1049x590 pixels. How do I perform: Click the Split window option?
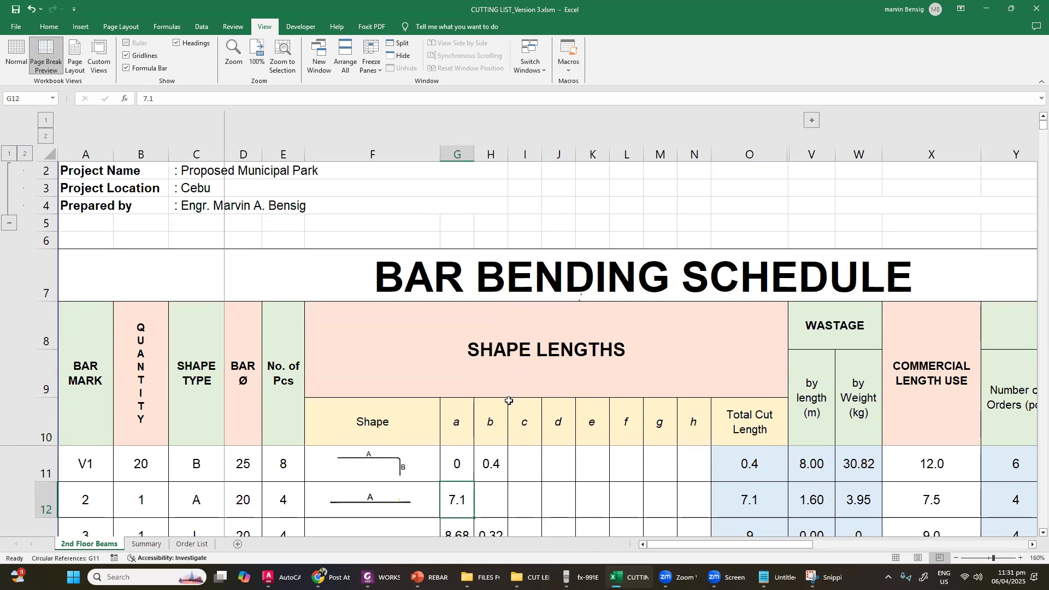coord(398,43)
